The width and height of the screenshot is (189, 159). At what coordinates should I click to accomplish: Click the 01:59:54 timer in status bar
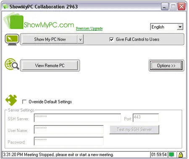159,155
